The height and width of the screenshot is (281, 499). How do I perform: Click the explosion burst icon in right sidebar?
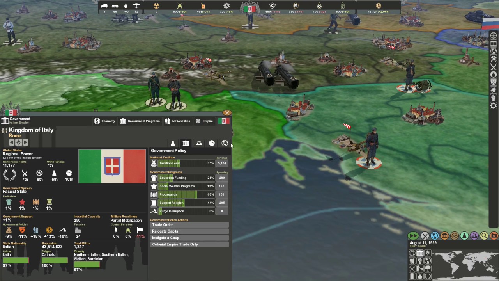coord(494,90)
